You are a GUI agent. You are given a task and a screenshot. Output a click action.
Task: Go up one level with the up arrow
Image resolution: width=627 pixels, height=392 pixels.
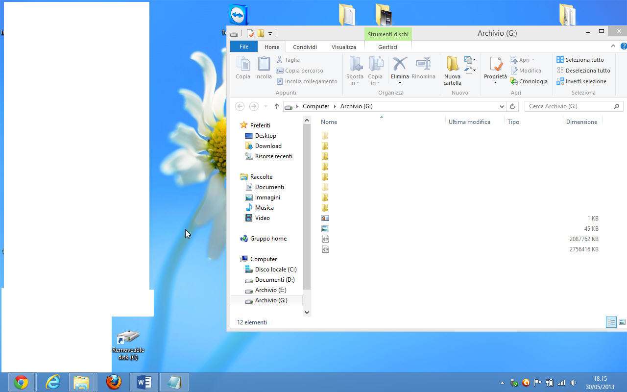point(277,106)
